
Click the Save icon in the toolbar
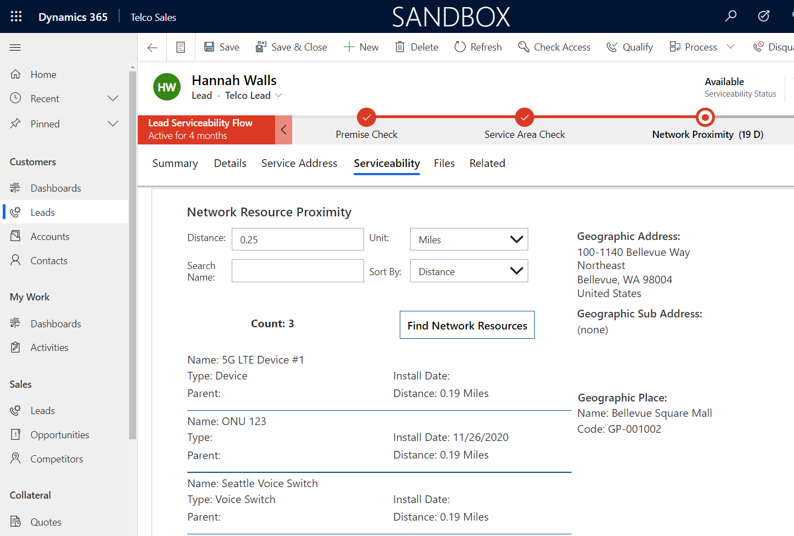pos(221,47)
